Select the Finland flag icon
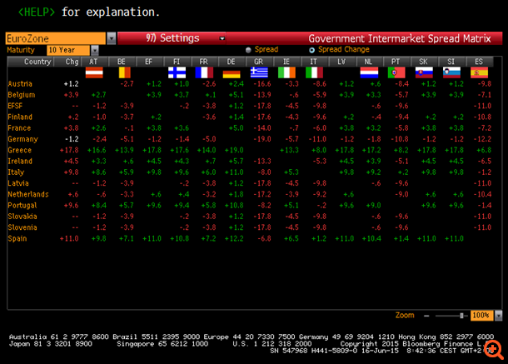The image size is (508, 364). (177, 73)
